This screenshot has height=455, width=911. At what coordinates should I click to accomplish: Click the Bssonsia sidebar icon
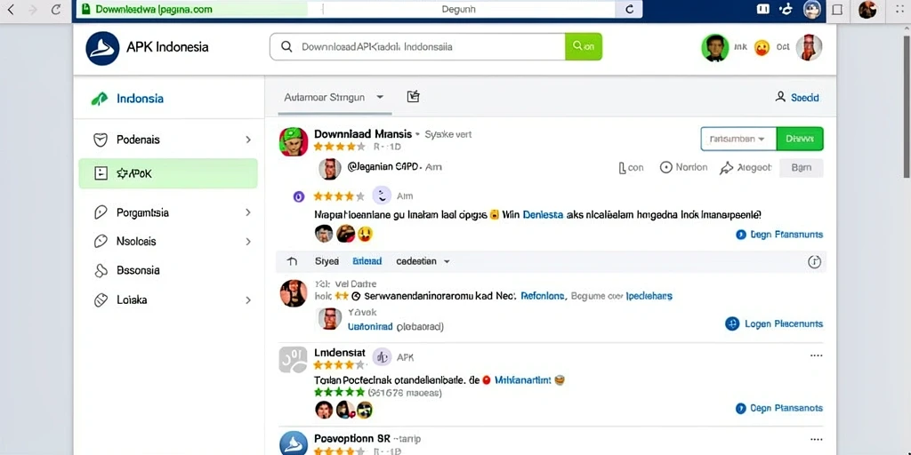click(101, 270)
